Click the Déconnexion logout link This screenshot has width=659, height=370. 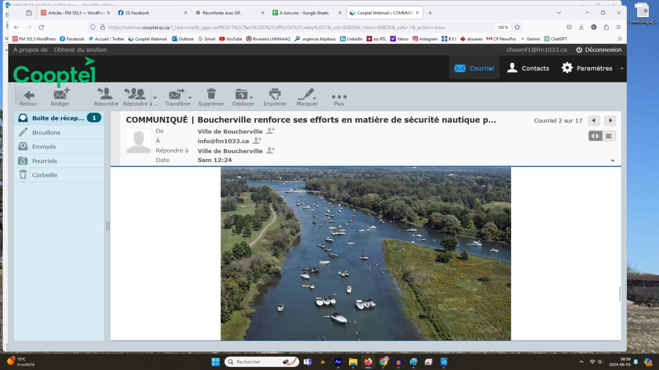(599, 50)
